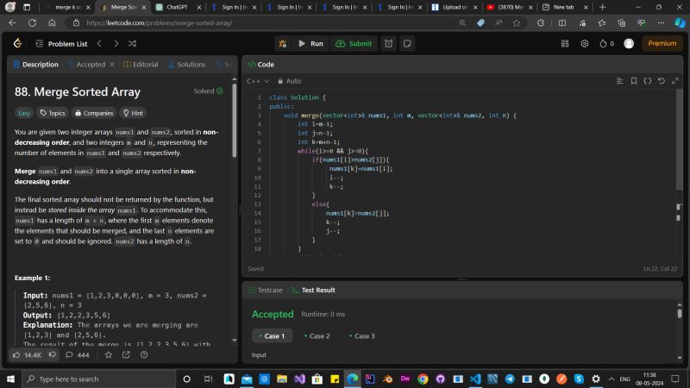Click the Run code button

pos(310,43)
